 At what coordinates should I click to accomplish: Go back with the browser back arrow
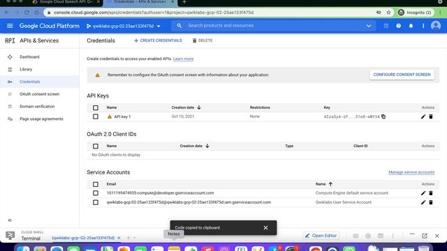(7, 13)
